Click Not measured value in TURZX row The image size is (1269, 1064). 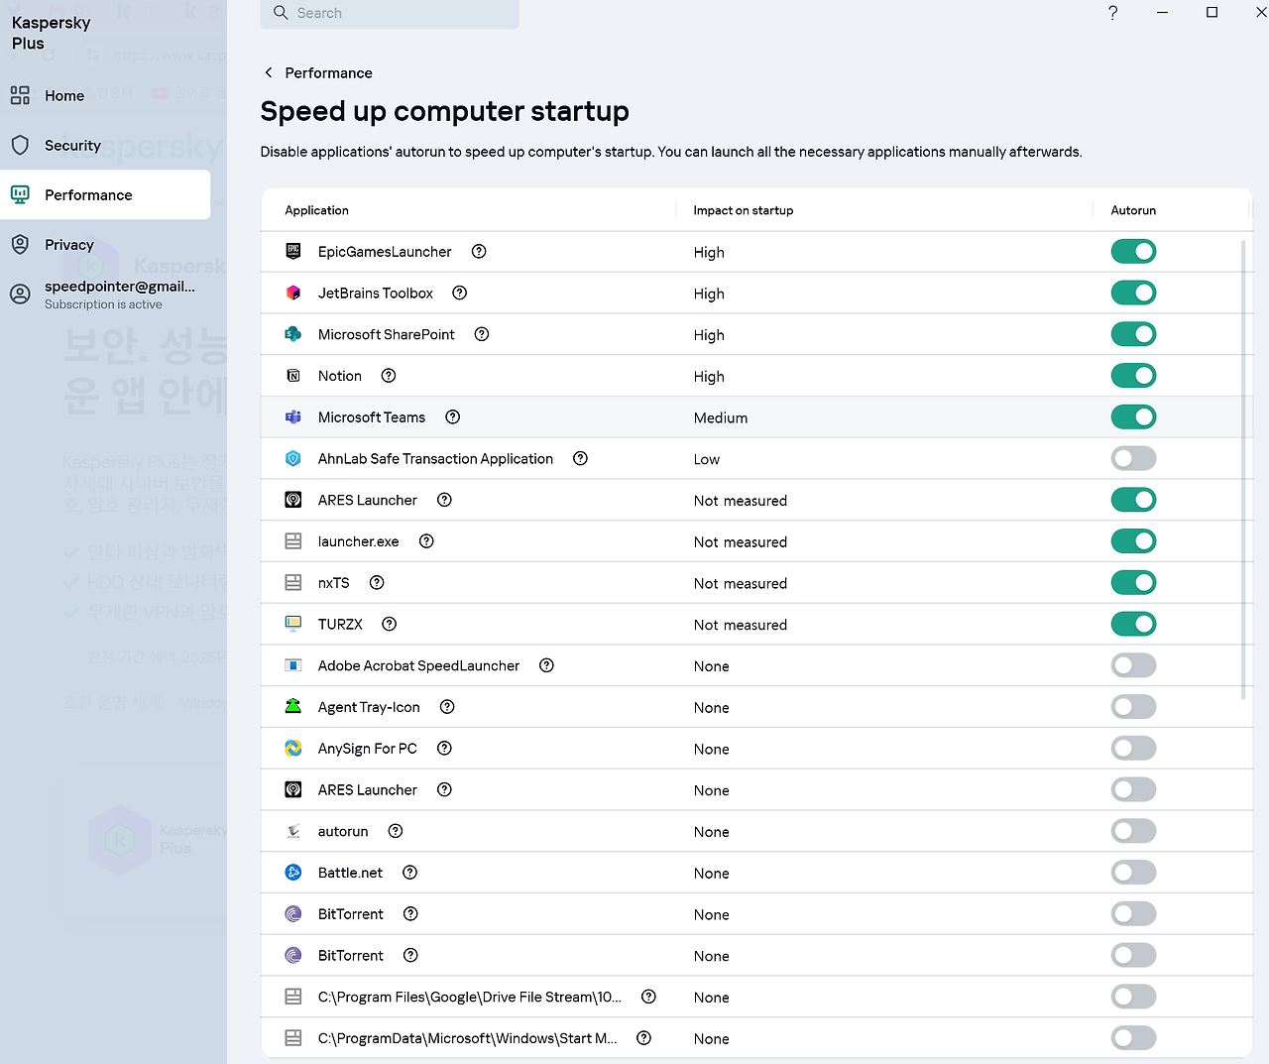click(x=741, y=625)
